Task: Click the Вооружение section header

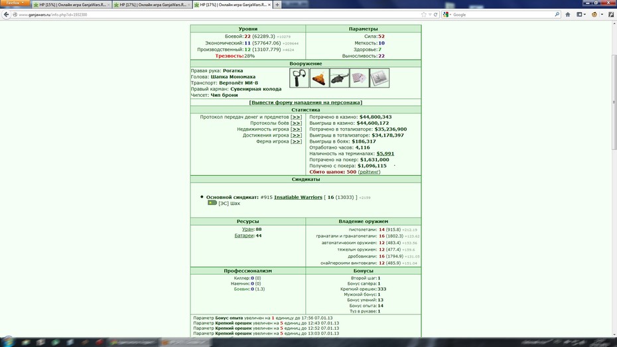Action: [x=306, y=63]
